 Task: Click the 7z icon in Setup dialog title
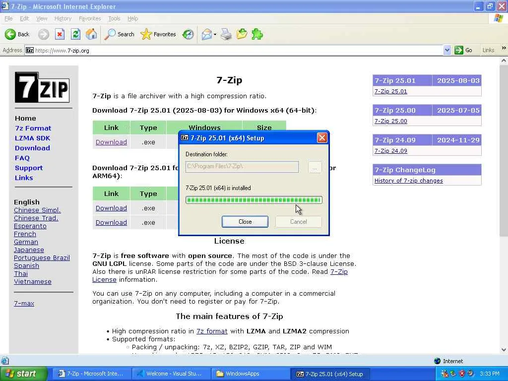(185, 138)
